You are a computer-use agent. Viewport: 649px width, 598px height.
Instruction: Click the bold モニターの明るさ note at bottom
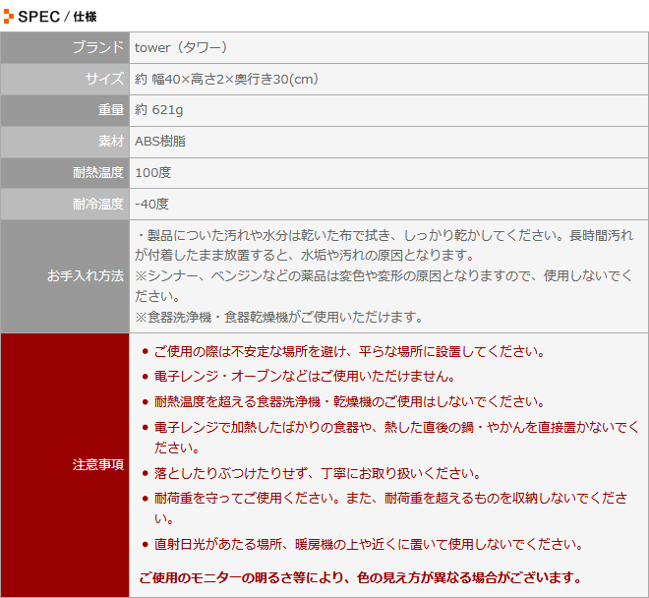[361, 577]
